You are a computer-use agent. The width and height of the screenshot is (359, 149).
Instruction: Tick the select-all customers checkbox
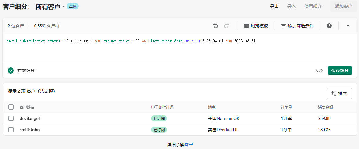point(11,107)
